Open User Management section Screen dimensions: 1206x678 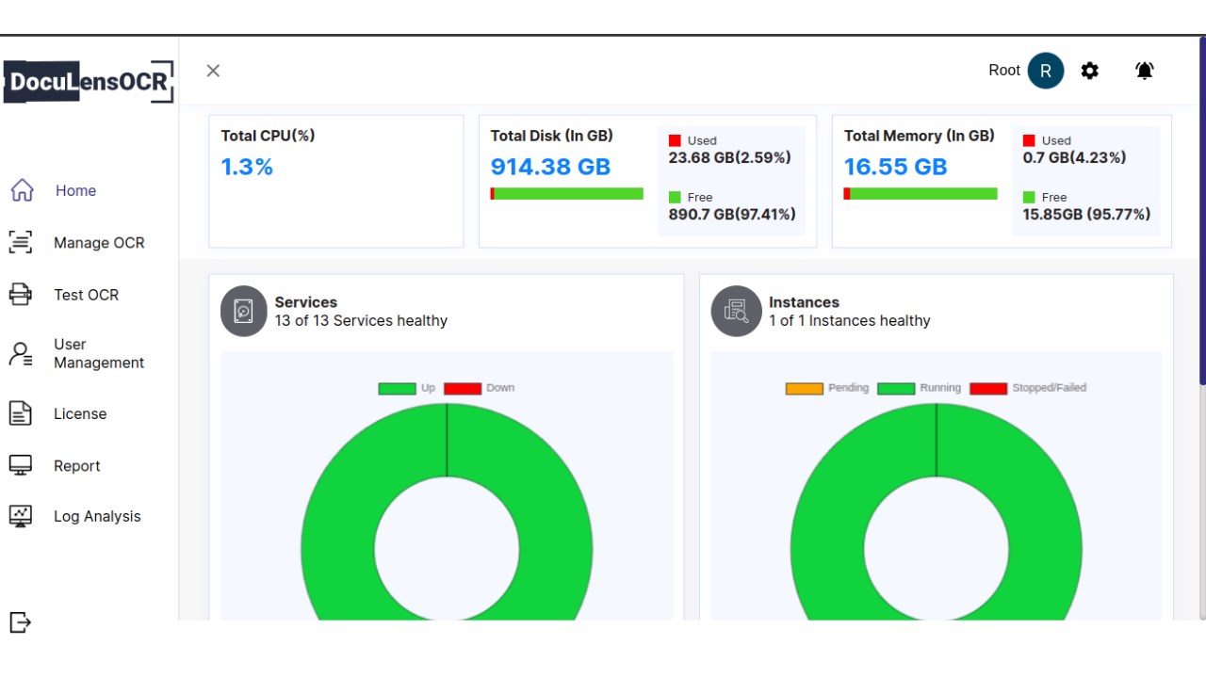pos(99,353)
